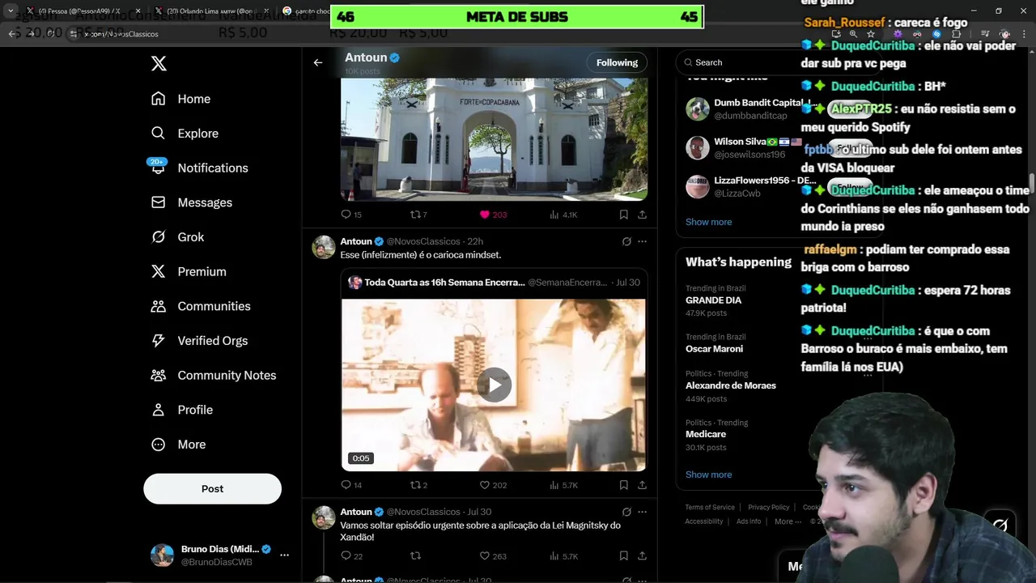Click the X logo in sidebar
Image resolution: width=1036 pixels, height=583 pixels.
(159, 63)
